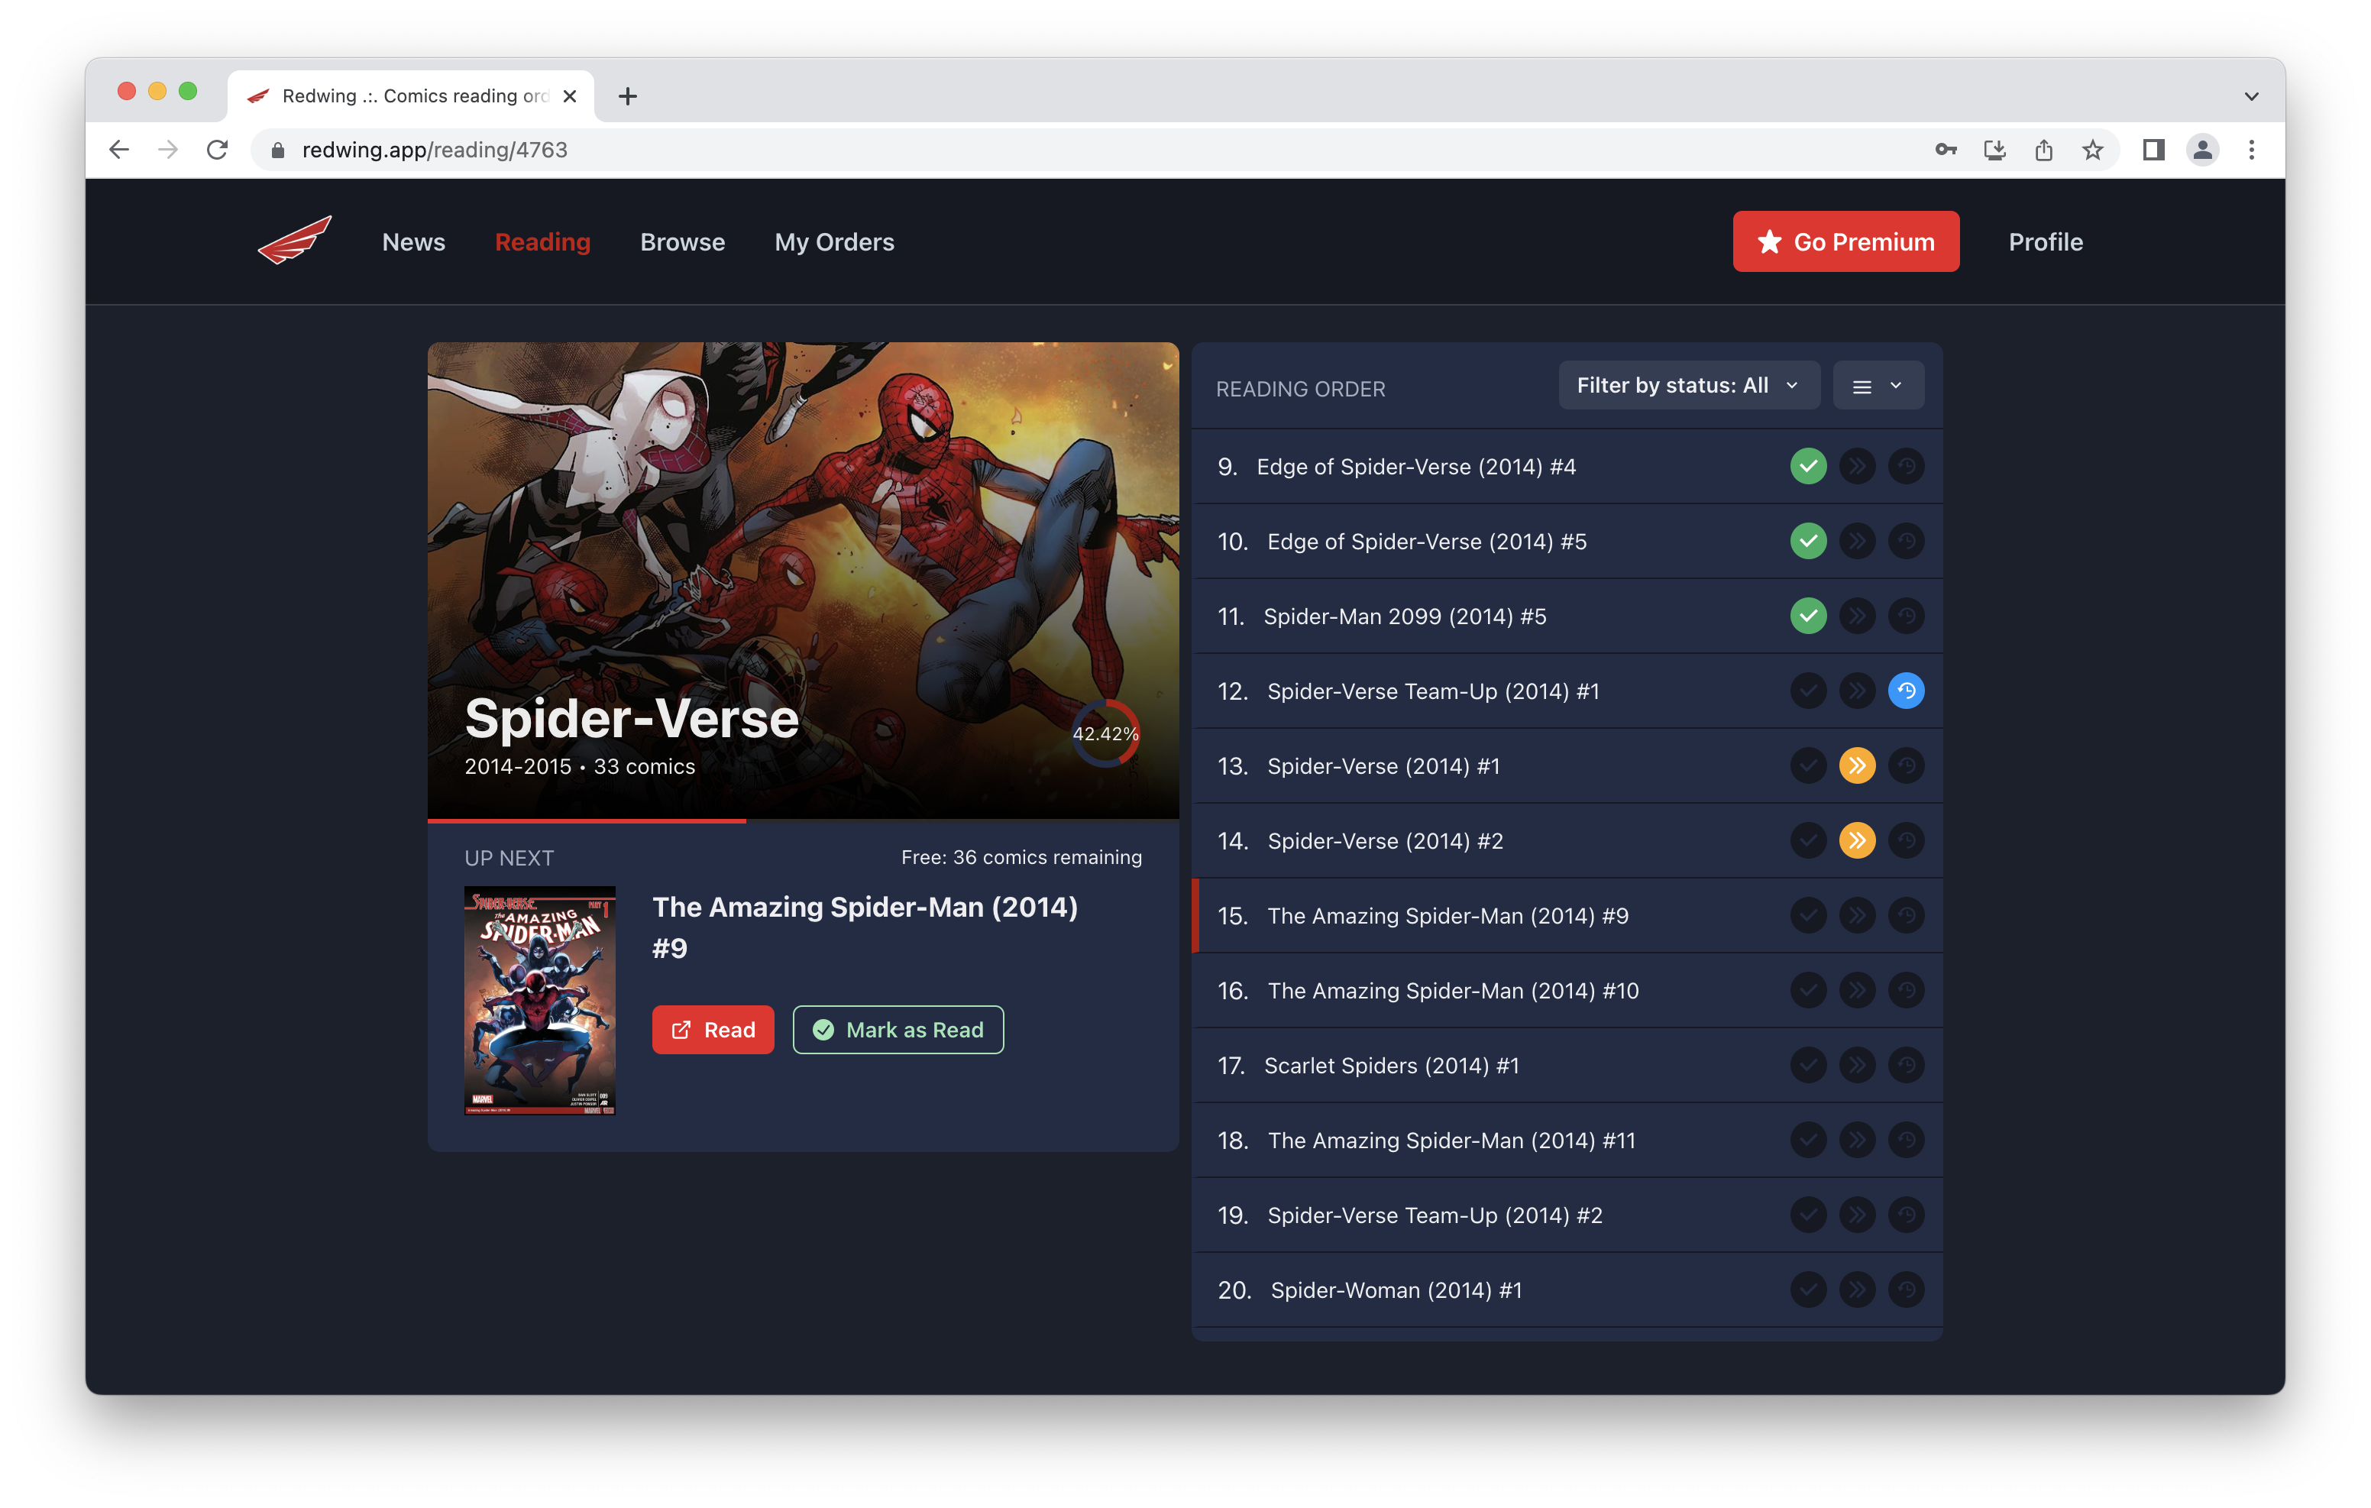Click the install app icon in address bar
This screenshot has width=2371, height=1508.
click(x=1995, y=150)
